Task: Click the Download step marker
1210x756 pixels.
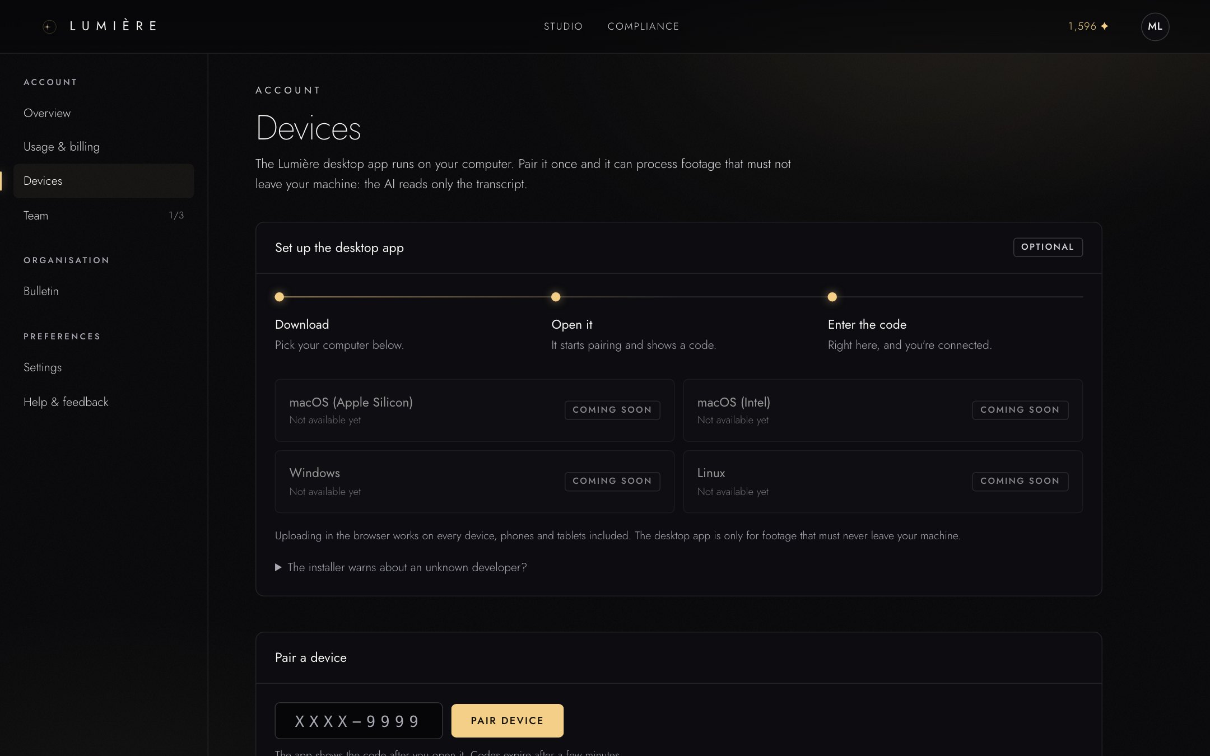Action: coord(280,297)
